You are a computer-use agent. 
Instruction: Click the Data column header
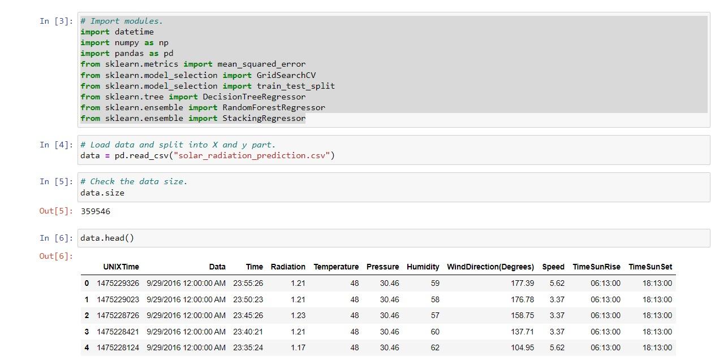(217, 267)
